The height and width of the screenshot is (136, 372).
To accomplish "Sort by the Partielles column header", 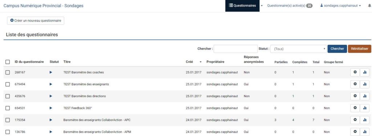I will pyautogui.click(x=281, y=62).
